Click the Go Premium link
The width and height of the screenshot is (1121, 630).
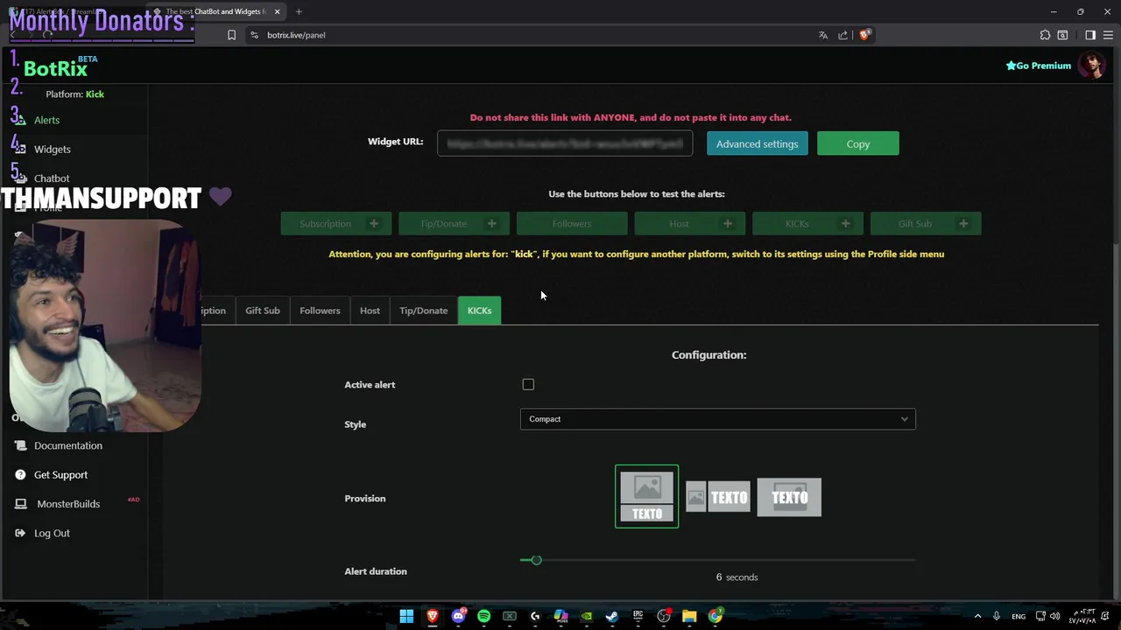coord(1039,66)
